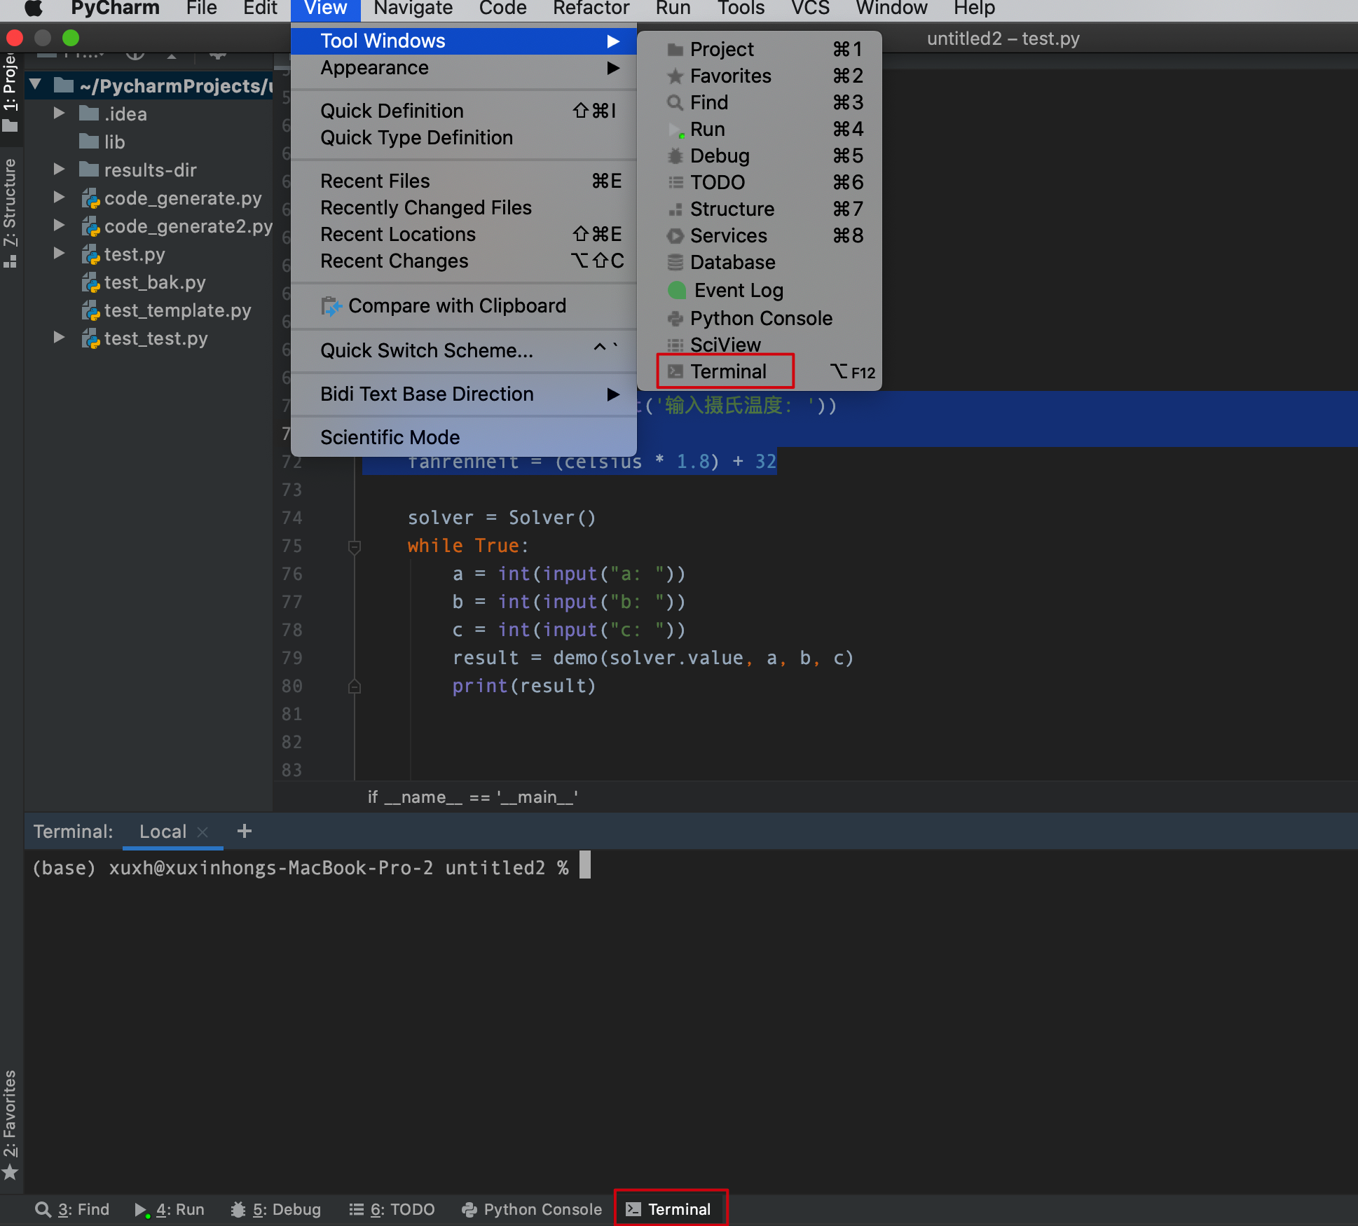
Task: Close the Local terminal tab
Action: 203,832
